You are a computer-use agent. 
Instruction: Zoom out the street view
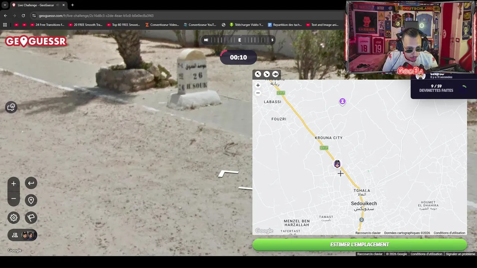pyautogui.click(x=13, y=199)
